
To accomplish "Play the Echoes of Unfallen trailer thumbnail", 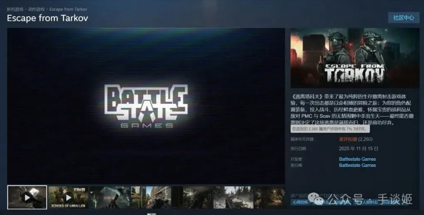I will pos(68,197).
